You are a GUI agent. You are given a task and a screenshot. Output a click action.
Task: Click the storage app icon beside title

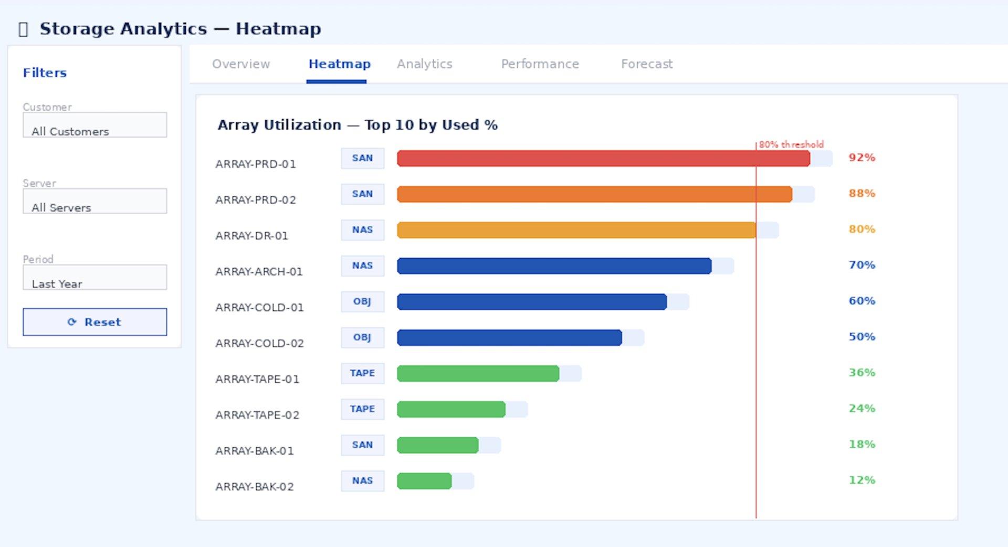(23, 29)
